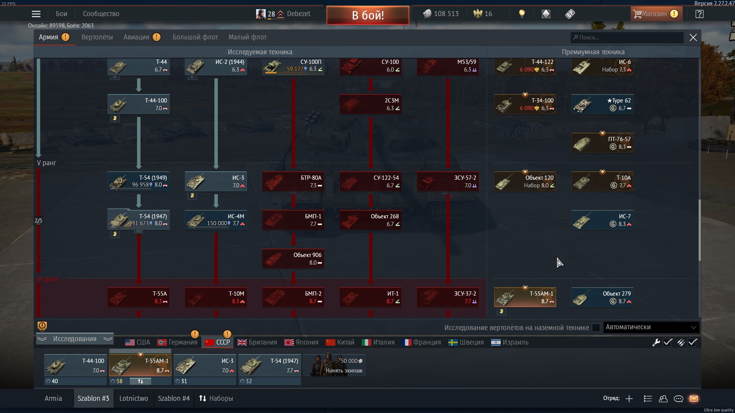
Task: Open the Бои menu
Action: [x=61, y=14]
